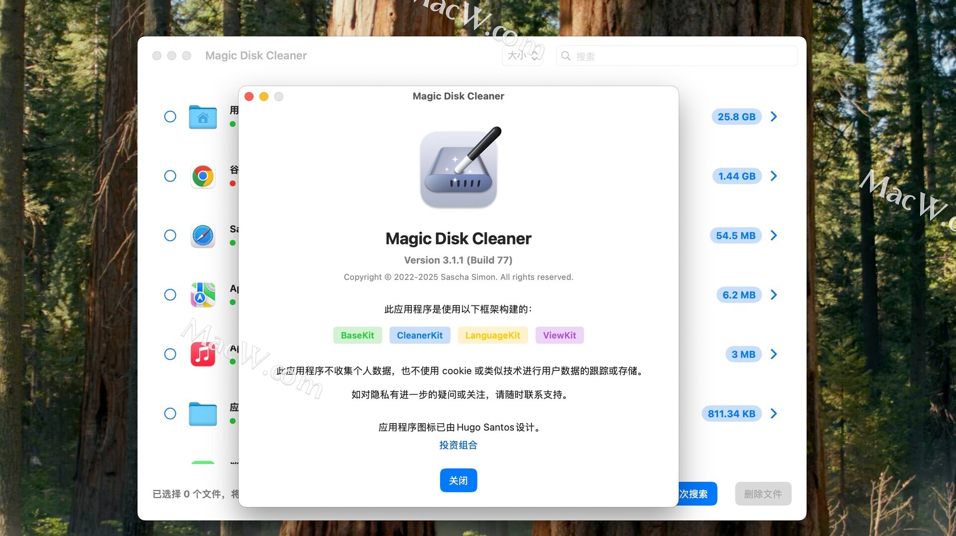
Task: Expand the 1.44 GB row chevron
Action: pyautogui.click(x=774, y=176)
